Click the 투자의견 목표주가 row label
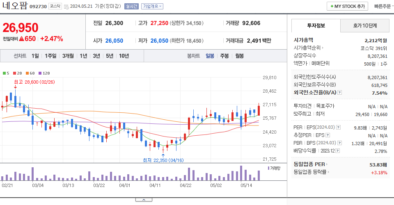Image resolution: width=394 pixels, height=205 pixels. (314, 106)
